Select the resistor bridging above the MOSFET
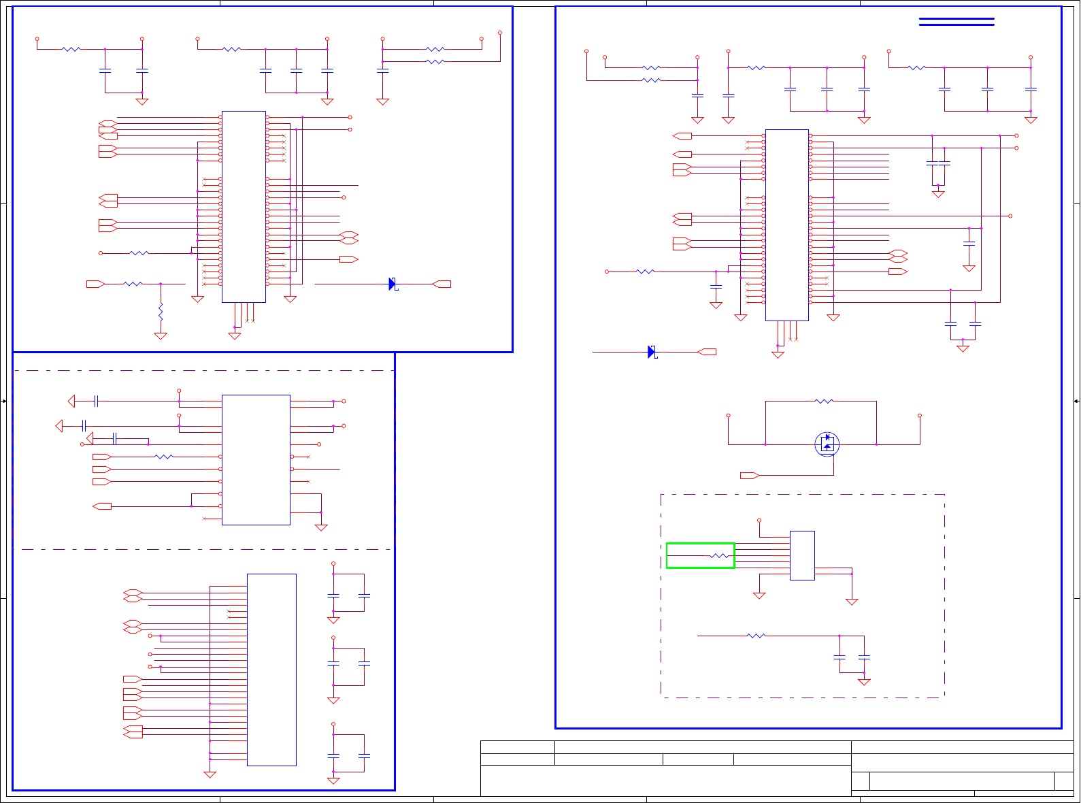This screenshot has width=1081, height=803. tap(824, 401)
